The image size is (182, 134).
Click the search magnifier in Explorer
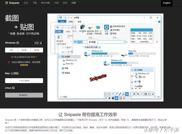tap(157, 42)
